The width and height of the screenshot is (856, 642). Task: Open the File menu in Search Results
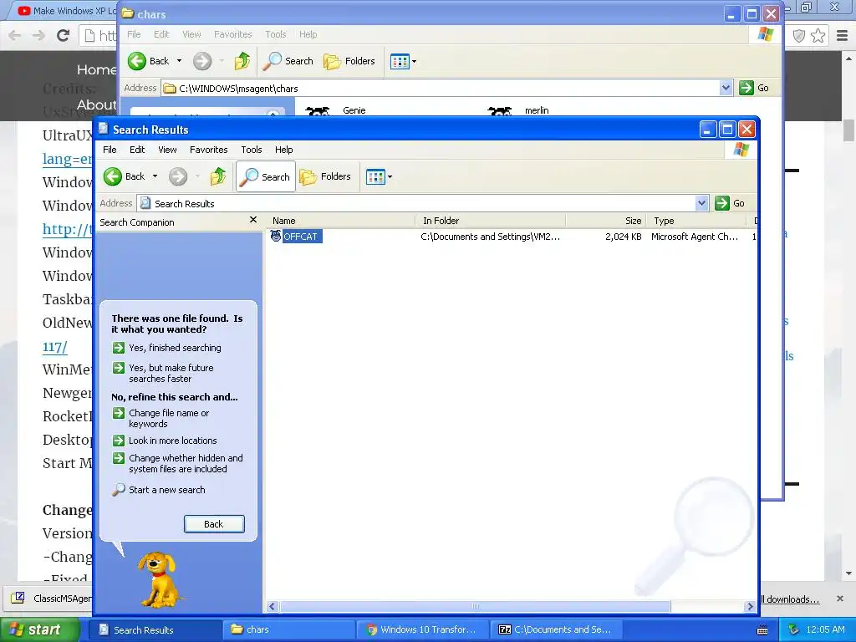click(110, 150)
